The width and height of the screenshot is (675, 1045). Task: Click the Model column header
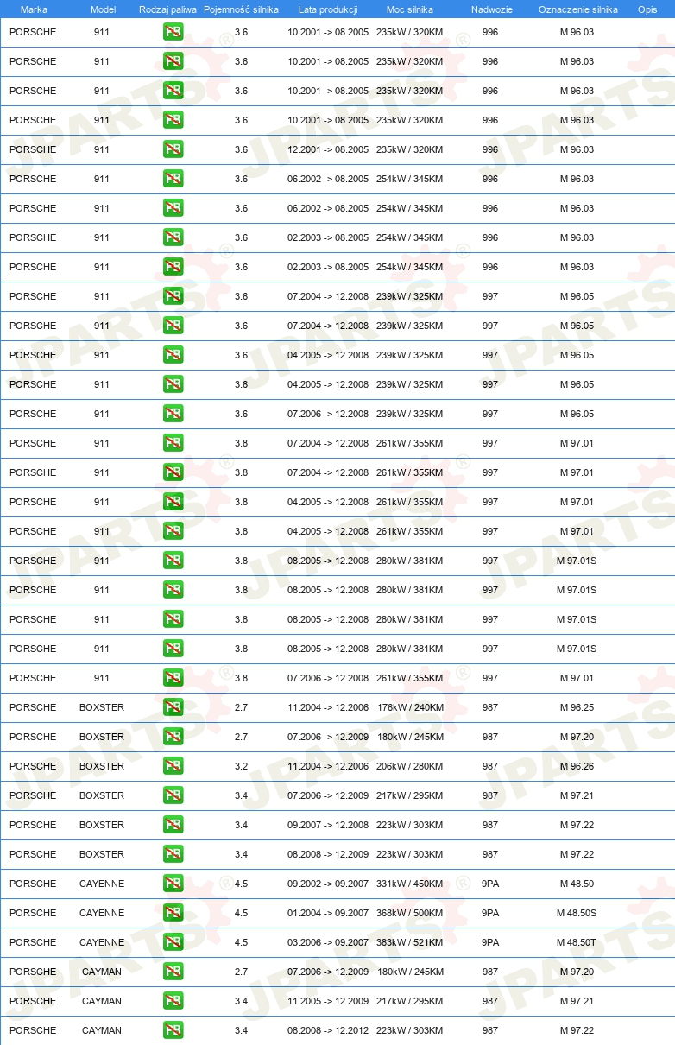click(x=103, y=9)
